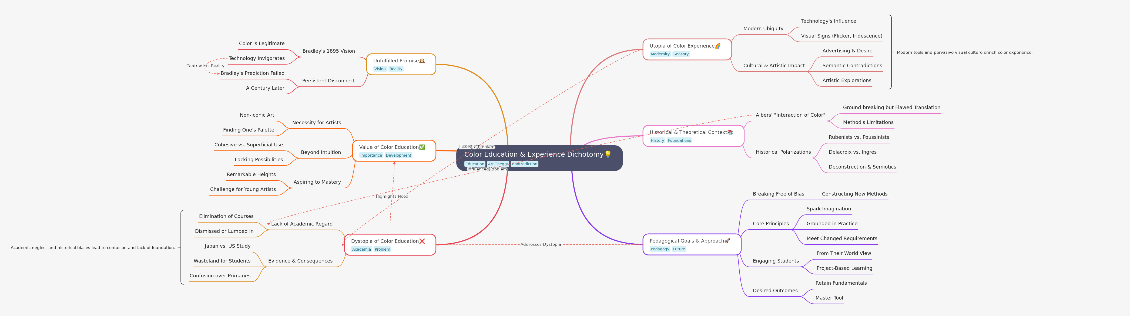Click the rocket icon on Pedagogical Goals node
The height and width of the screenshot is (316, 1130).
click(727, 241)
